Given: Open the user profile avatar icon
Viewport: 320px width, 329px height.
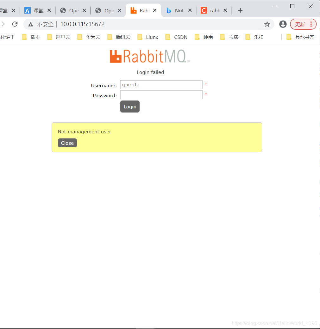Looking at the screenshot, I should (x=283, y=24).
